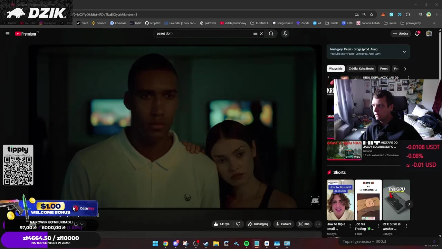Viewport: 442px width, 249px height.
Task: Select the Pezet filter chip
Action: point(384,68)
